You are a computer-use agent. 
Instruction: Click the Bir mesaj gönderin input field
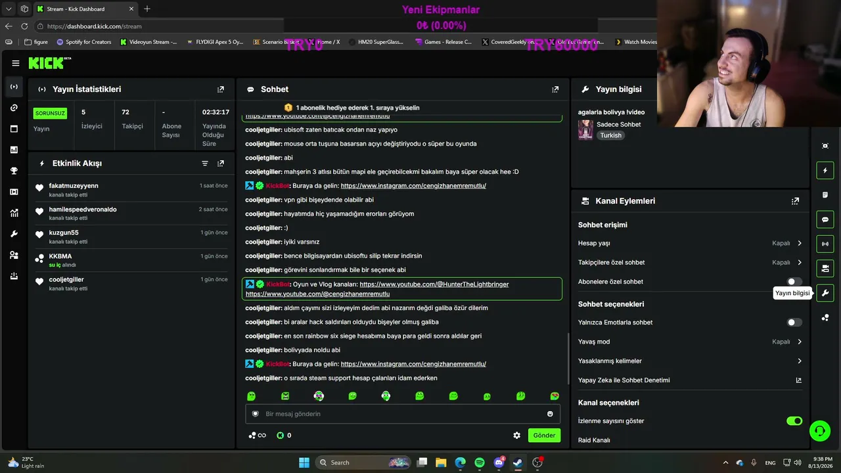[x=403, y=414]
